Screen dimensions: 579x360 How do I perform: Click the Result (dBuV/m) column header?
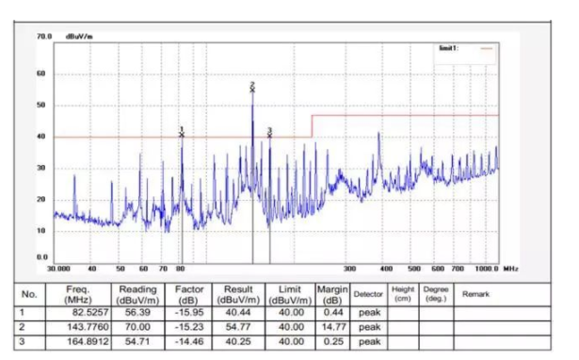click(238, 295)
